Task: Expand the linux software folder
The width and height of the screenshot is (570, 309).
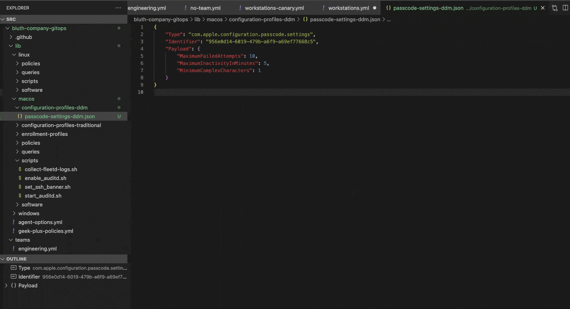Action: pos(32,90)
